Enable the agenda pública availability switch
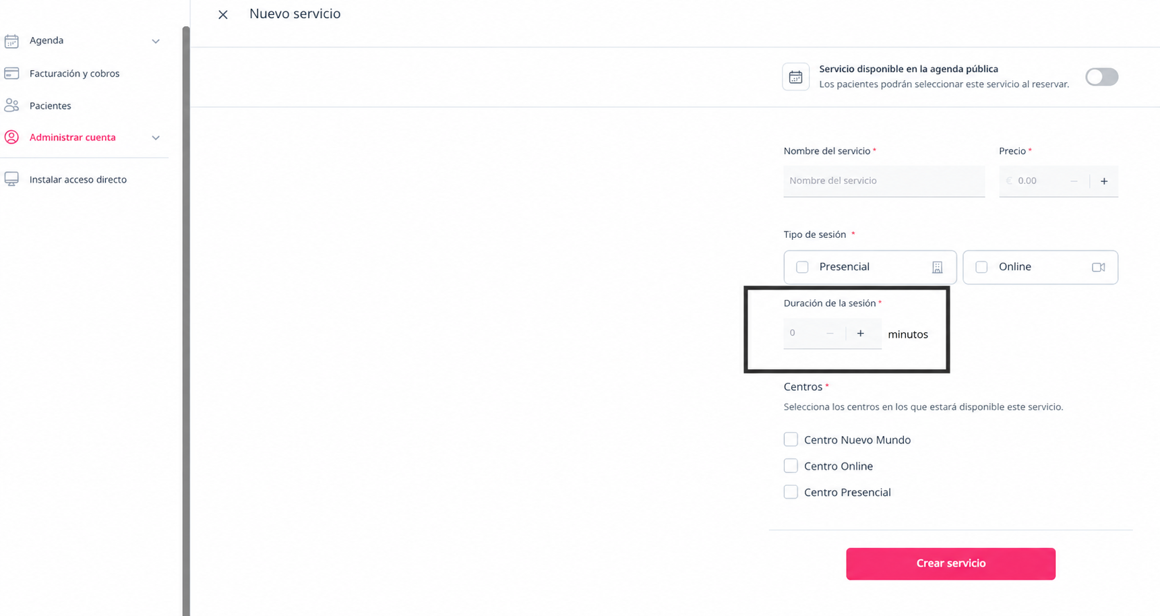 click(1101, 77)
